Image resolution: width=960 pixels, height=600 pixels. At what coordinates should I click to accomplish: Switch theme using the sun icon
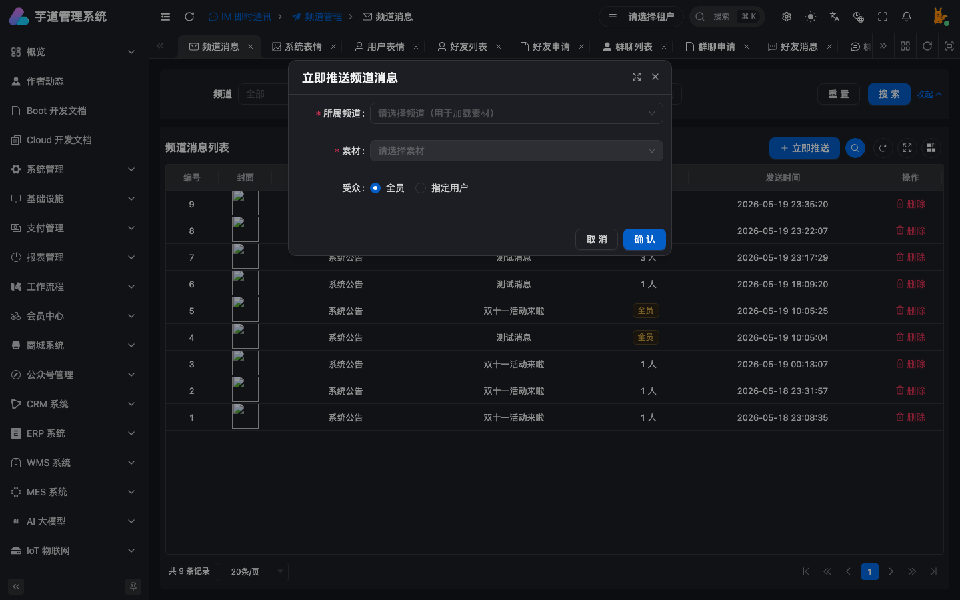(811, 17)
